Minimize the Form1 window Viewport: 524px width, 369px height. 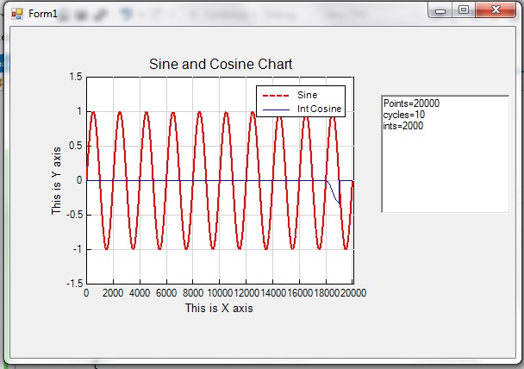click(x=440, y=10)
